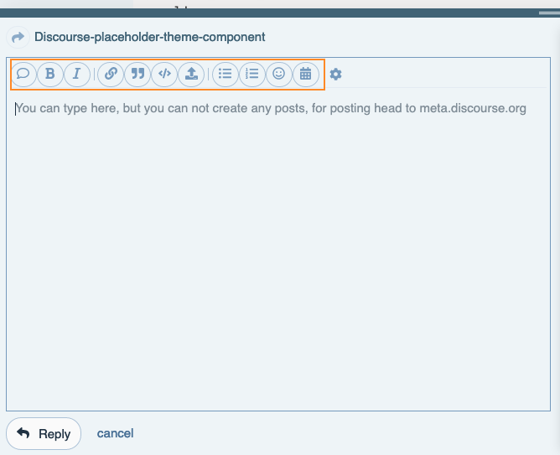Start a numbered list
This screenshot has width=560, height=455.
pyautogui.click(x=251, y=74)
